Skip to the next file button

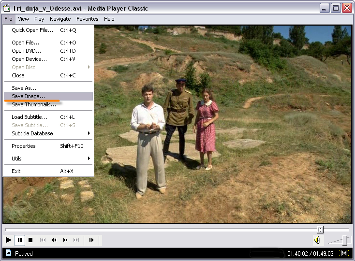76,240
